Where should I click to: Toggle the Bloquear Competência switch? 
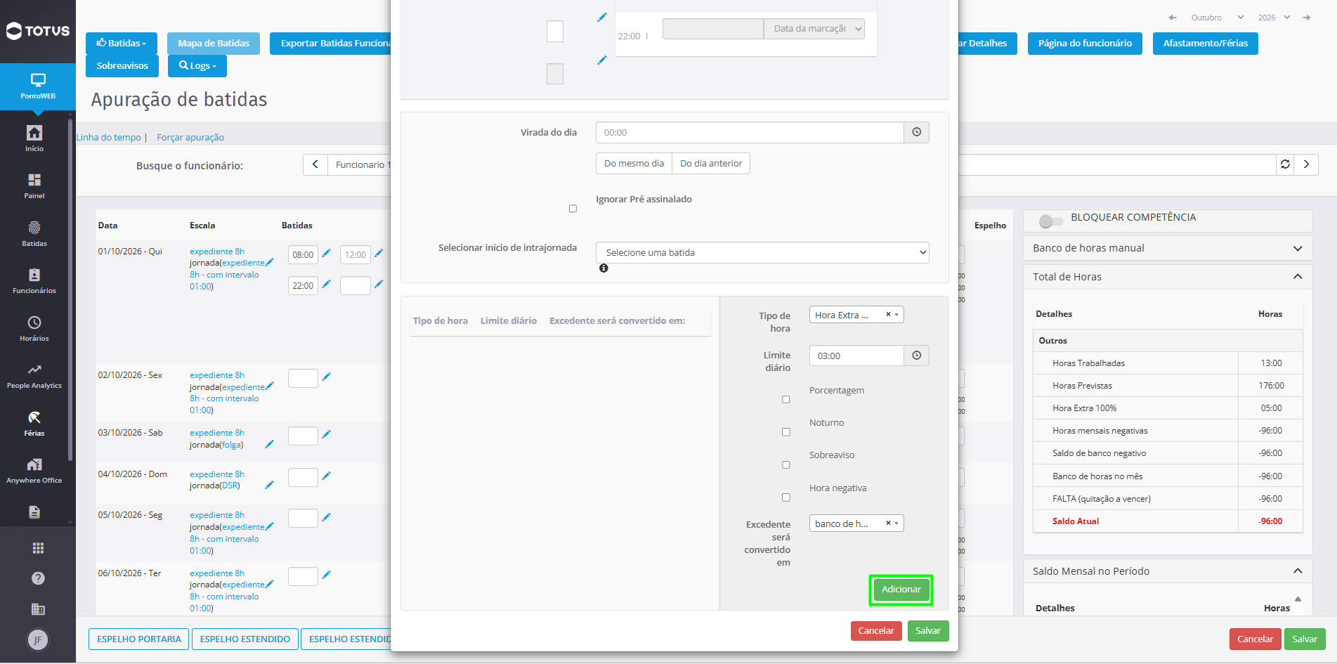click(x=1051, y=221)
